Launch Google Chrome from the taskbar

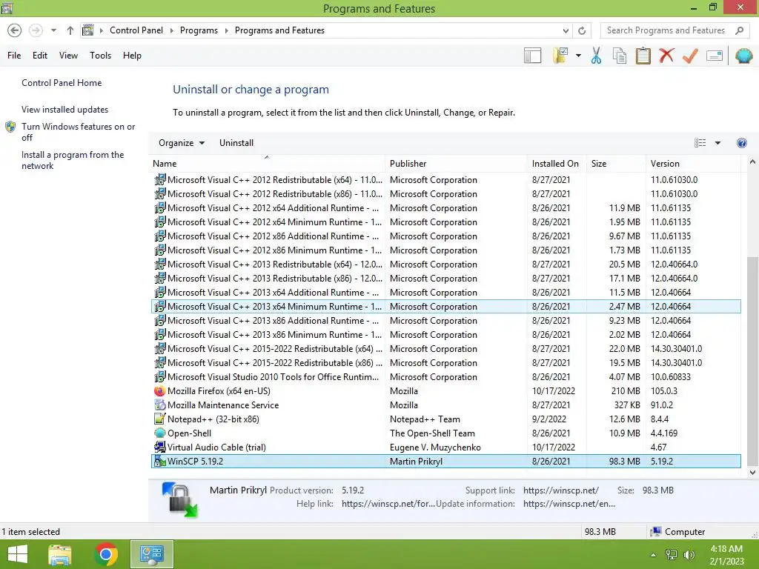[x=106, y=554]
